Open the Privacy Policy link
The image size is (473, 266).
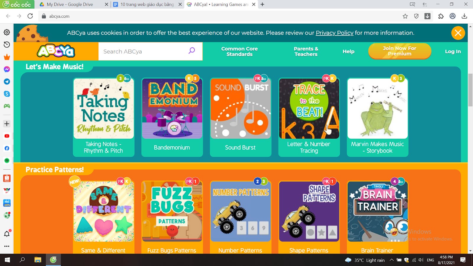[334, 33]
